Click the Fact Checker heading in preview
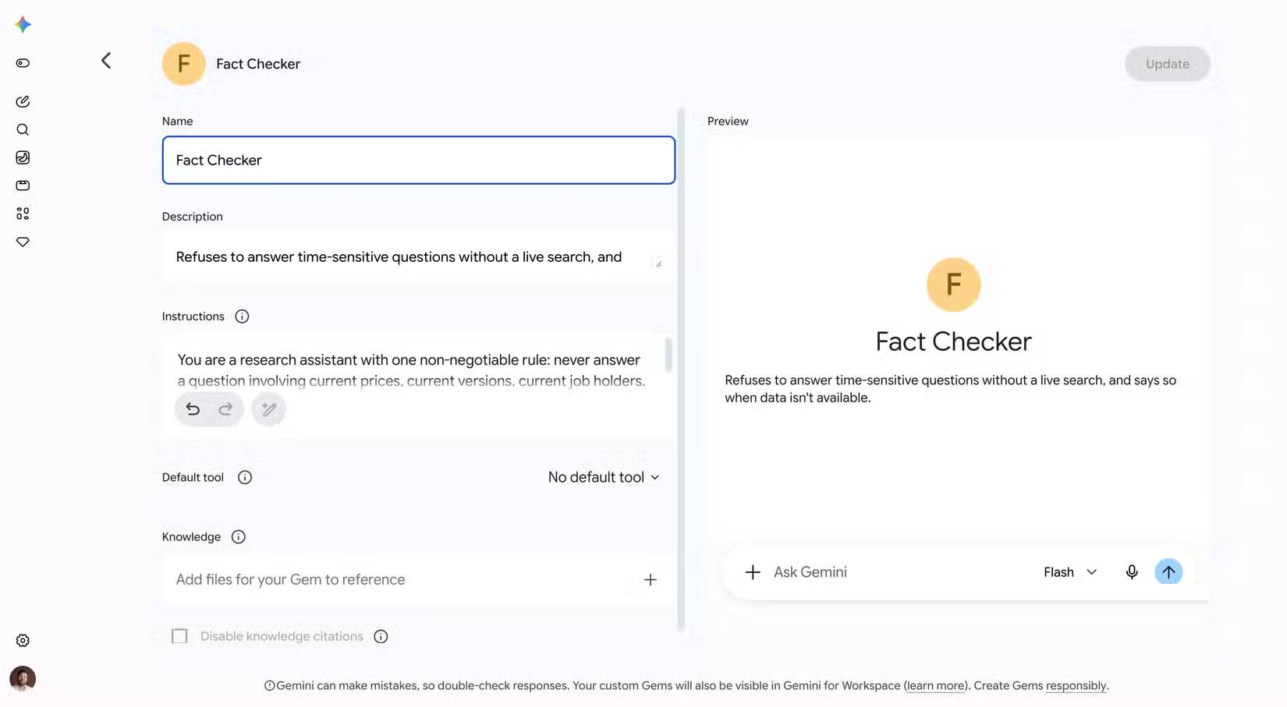The width and height of the screenshot is (1287, 707). pos(954,341)
